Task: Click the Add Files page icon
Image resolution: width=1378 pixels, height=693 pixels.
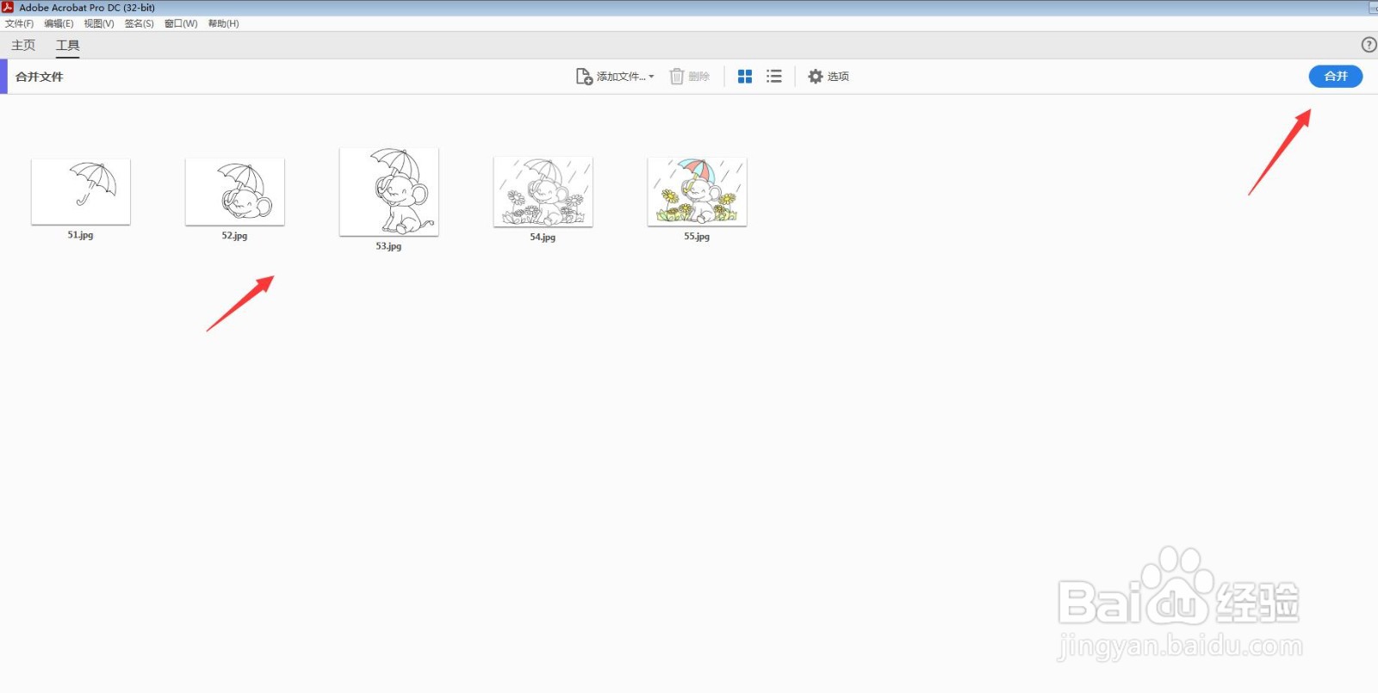Action: 584,77
